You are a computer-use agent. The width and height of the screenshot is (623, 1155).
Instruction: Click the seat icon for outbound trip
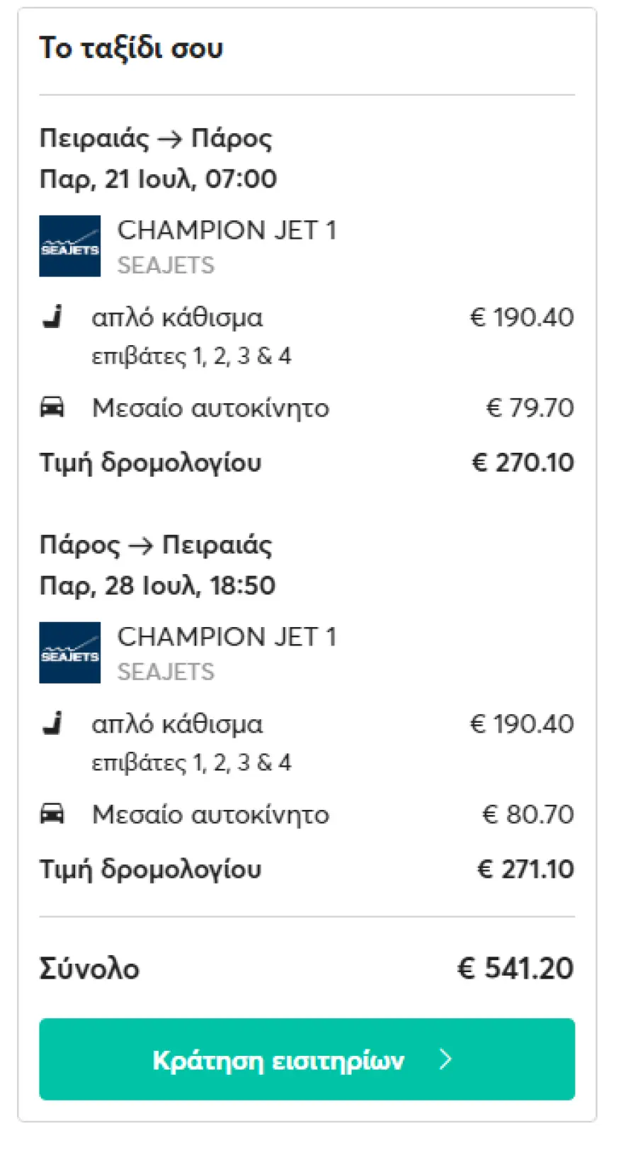[52, 317]
